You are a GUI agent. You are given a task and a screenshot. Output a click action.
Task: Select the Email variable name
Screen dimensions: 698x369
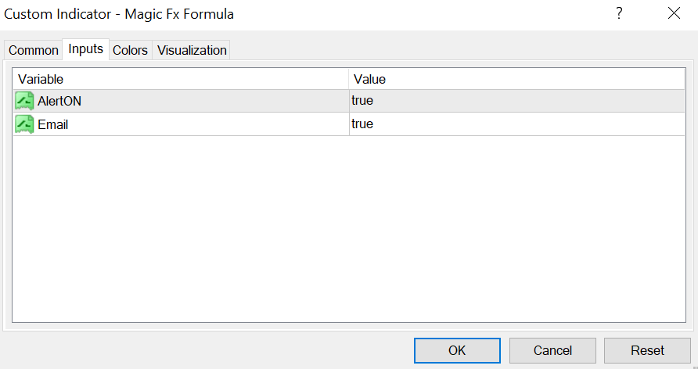(x=52, y=124)
